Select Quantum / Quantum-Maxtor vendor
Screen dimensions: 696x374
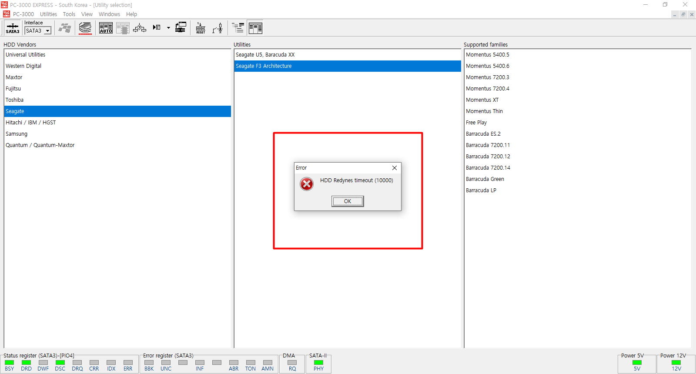coord(117,145)
